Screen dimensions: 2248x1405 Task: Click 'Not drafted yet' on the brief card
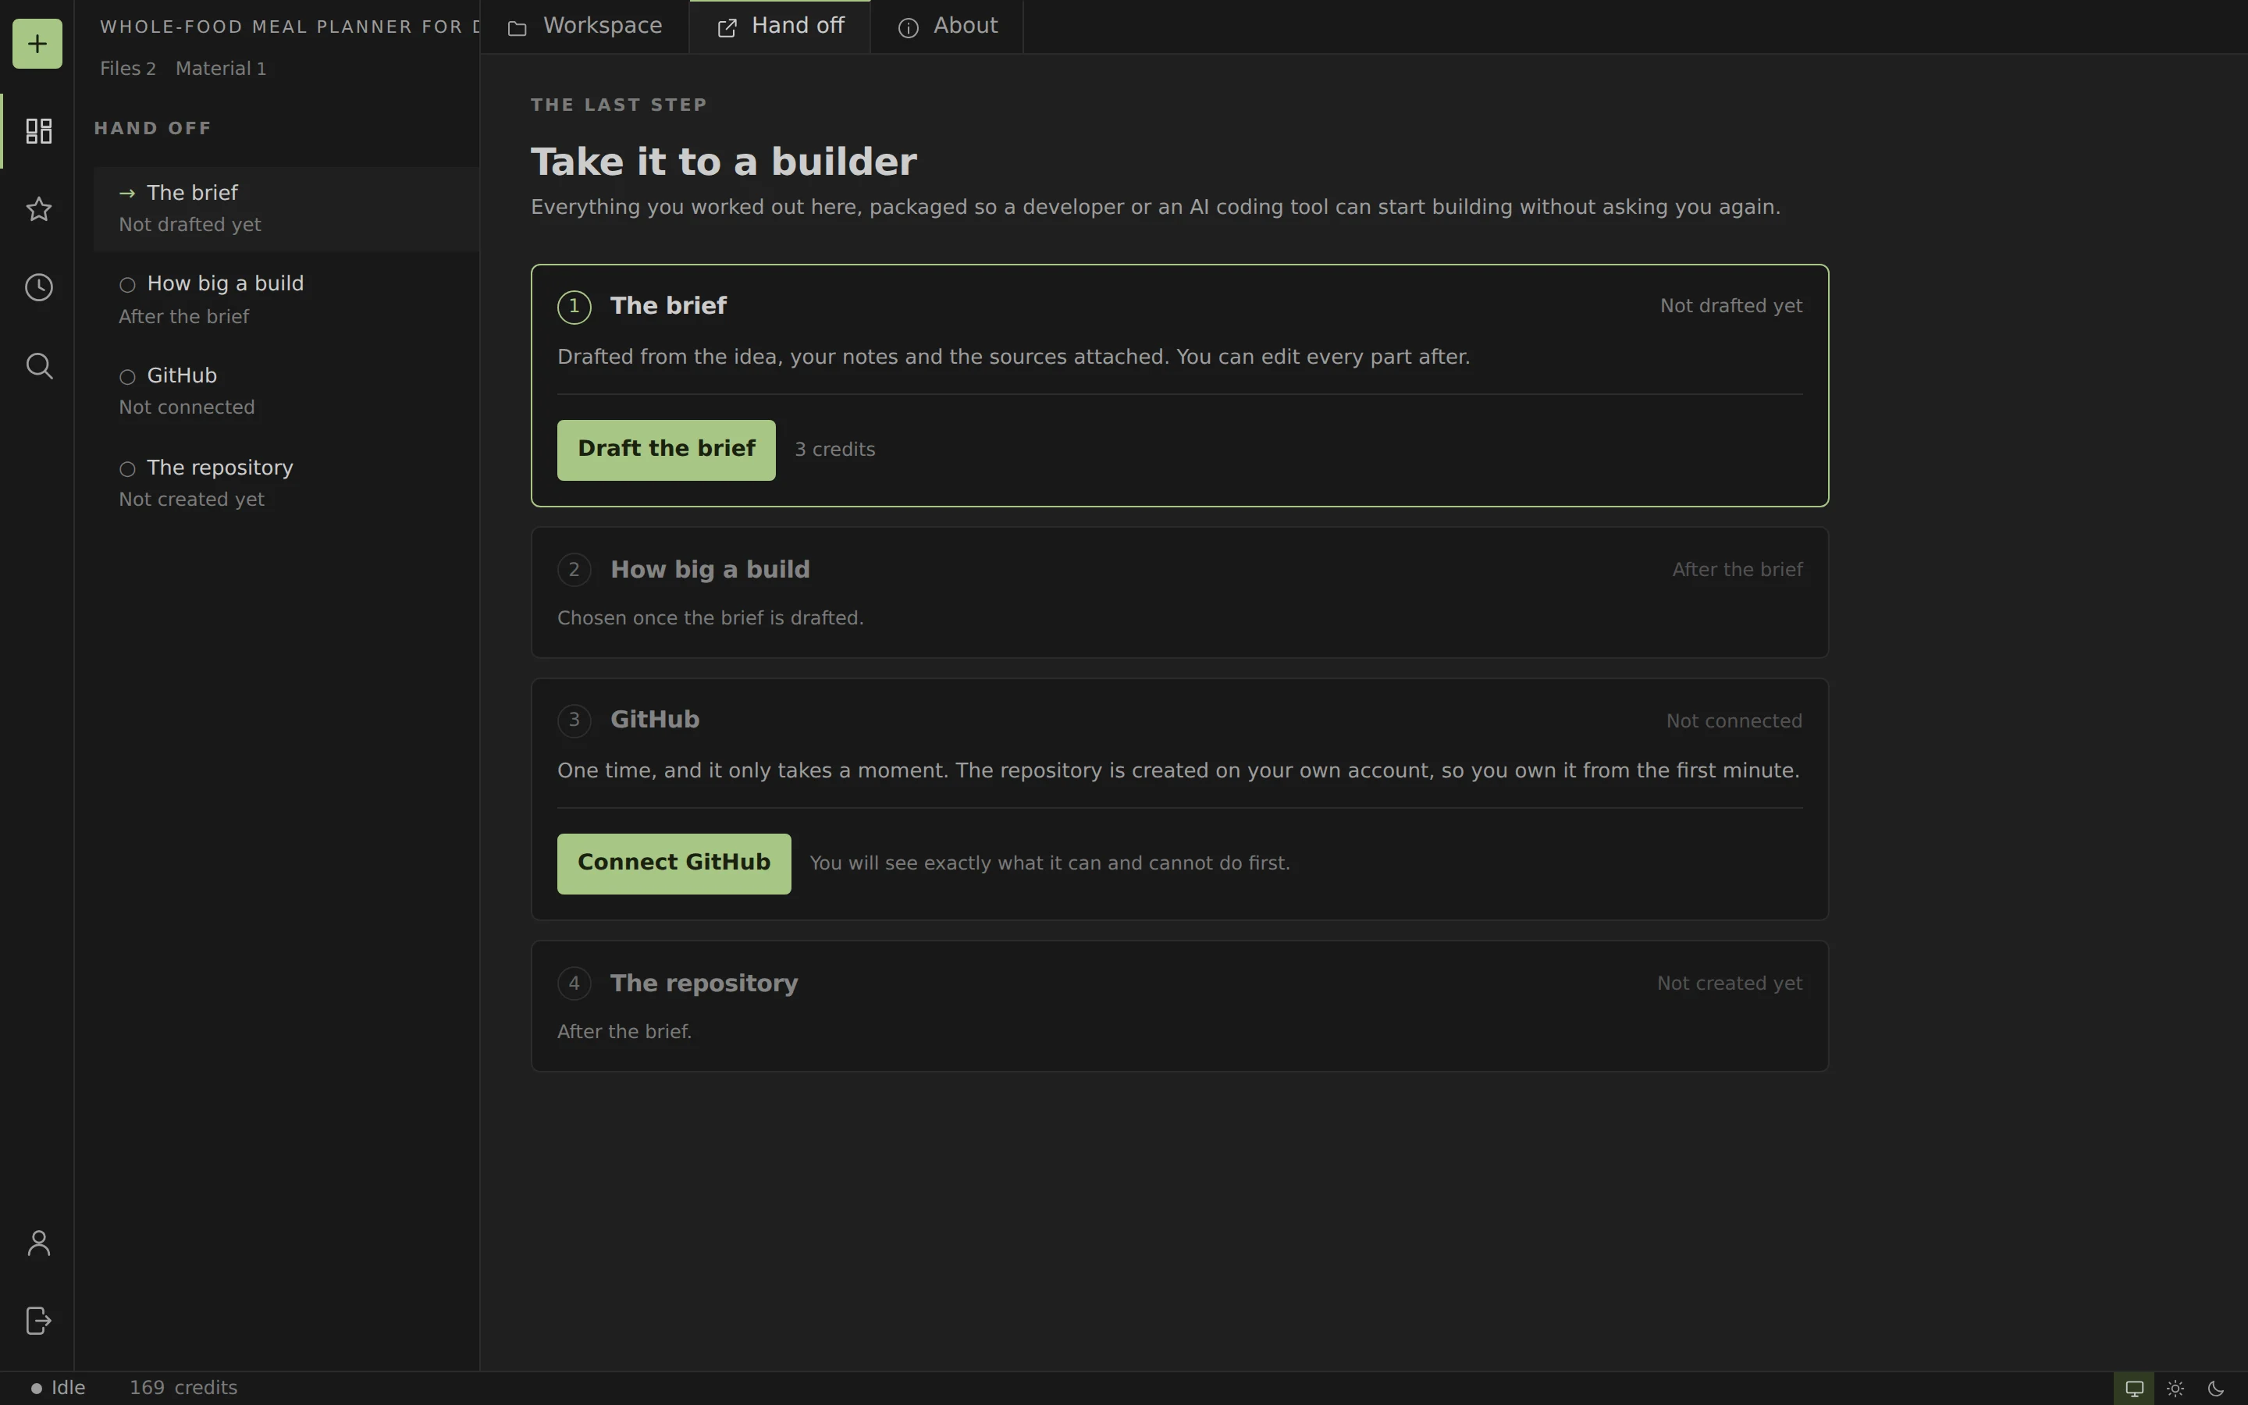coord(1731,306)
